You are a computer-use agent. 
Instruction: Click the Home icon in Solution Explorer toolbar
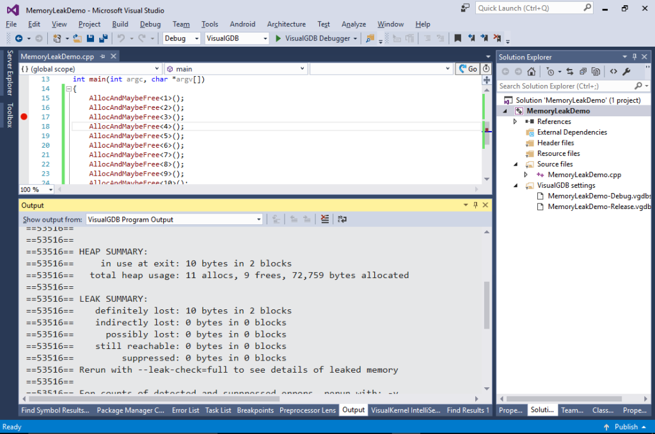[532, 72]
